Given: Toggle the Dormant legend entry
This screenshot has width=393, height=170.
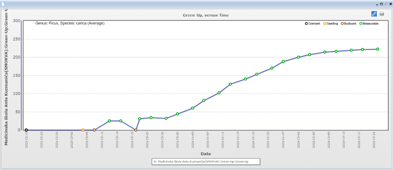Looking at the screenshot, I should 313,24.
